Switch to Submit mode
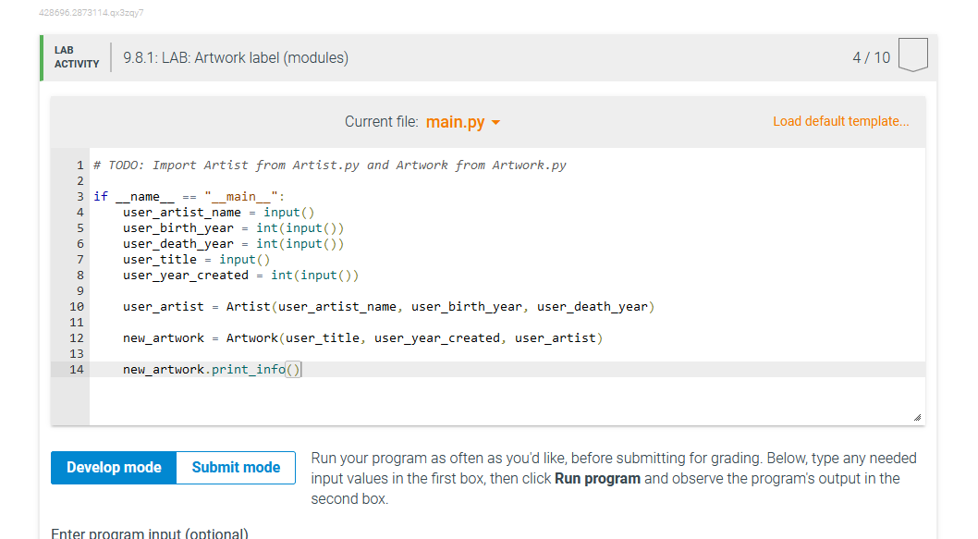The height and width of the screenshot is (539, 978). point(235,467)
